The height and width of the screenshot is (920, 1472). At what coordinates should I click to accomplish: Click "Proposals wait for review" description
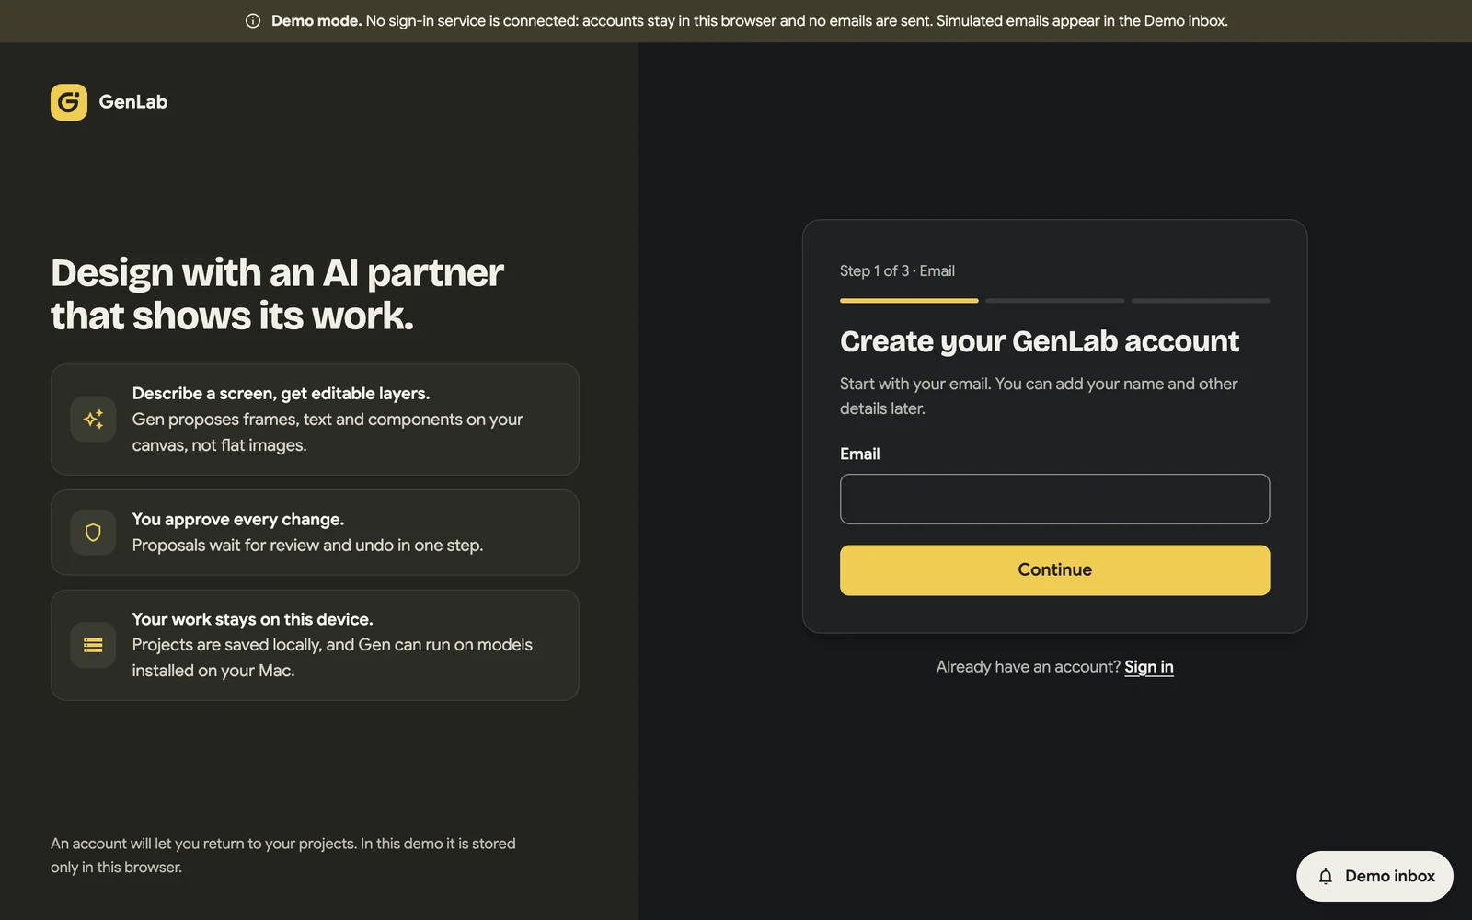coord(307,546)
